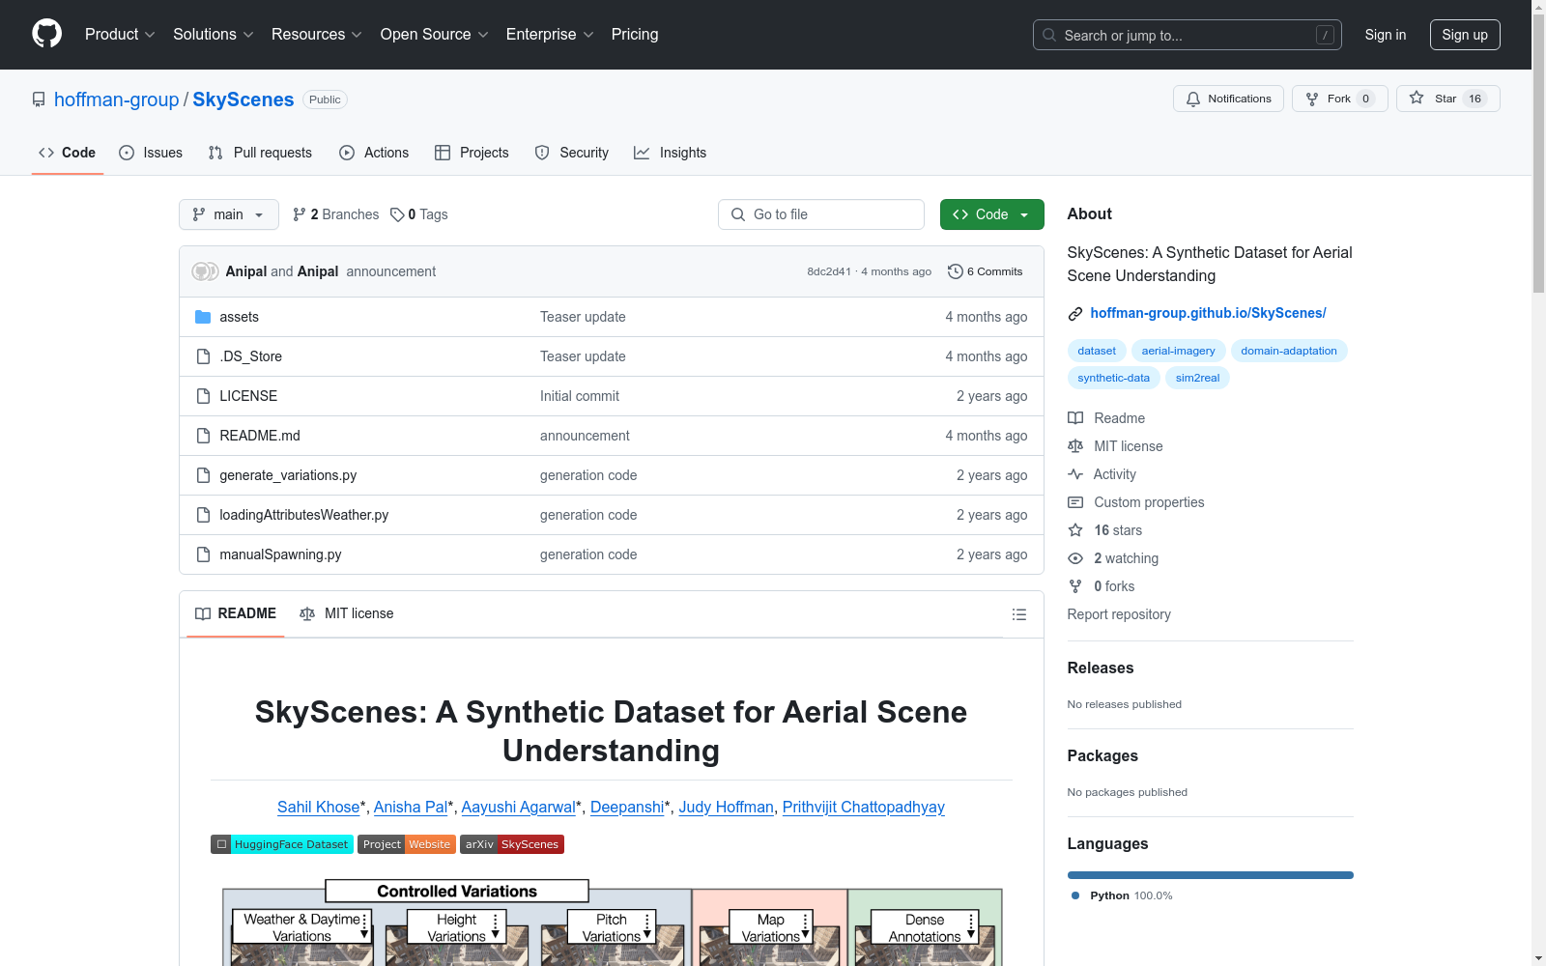This screenshot has height=966, width=1546.
Task: Expand the Solutions menu
Action: (x=214, y=35)
